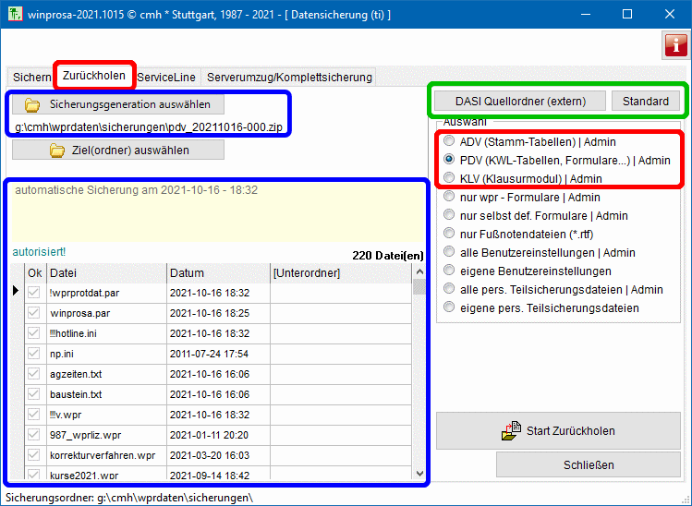Click the red info icon at top right

point(674,45)
